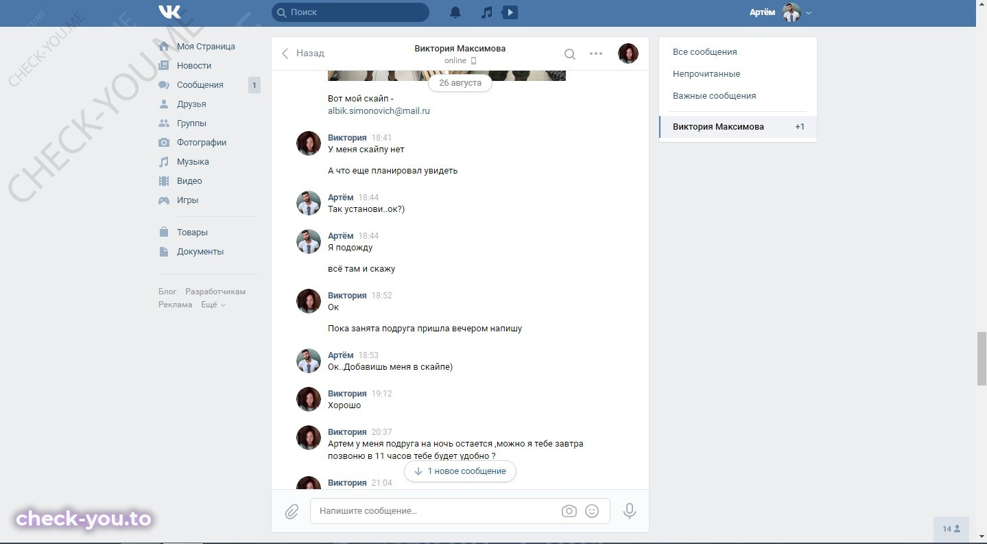987x544 pixels.
Task: Open Документы from sidebar
Action: (200, 252)
